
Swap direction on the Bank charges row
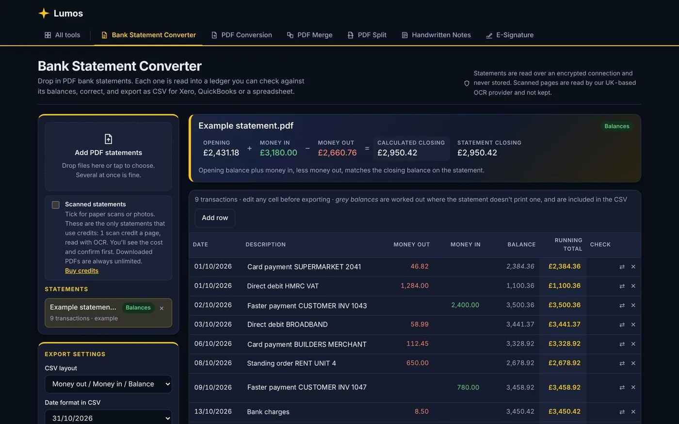tap(622, 411)
